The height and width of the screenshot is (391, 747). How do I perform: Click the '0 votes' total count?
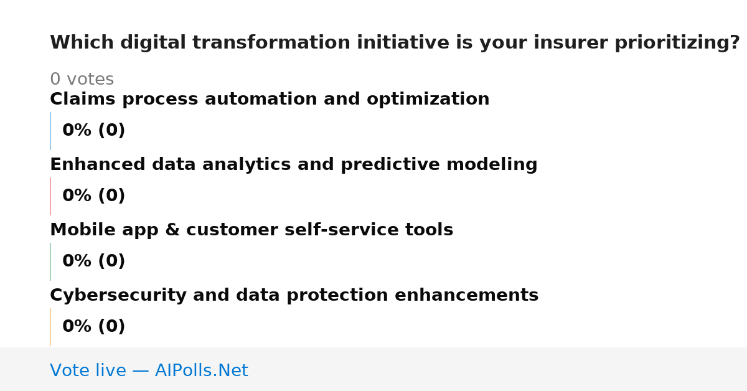coord(82,80)
